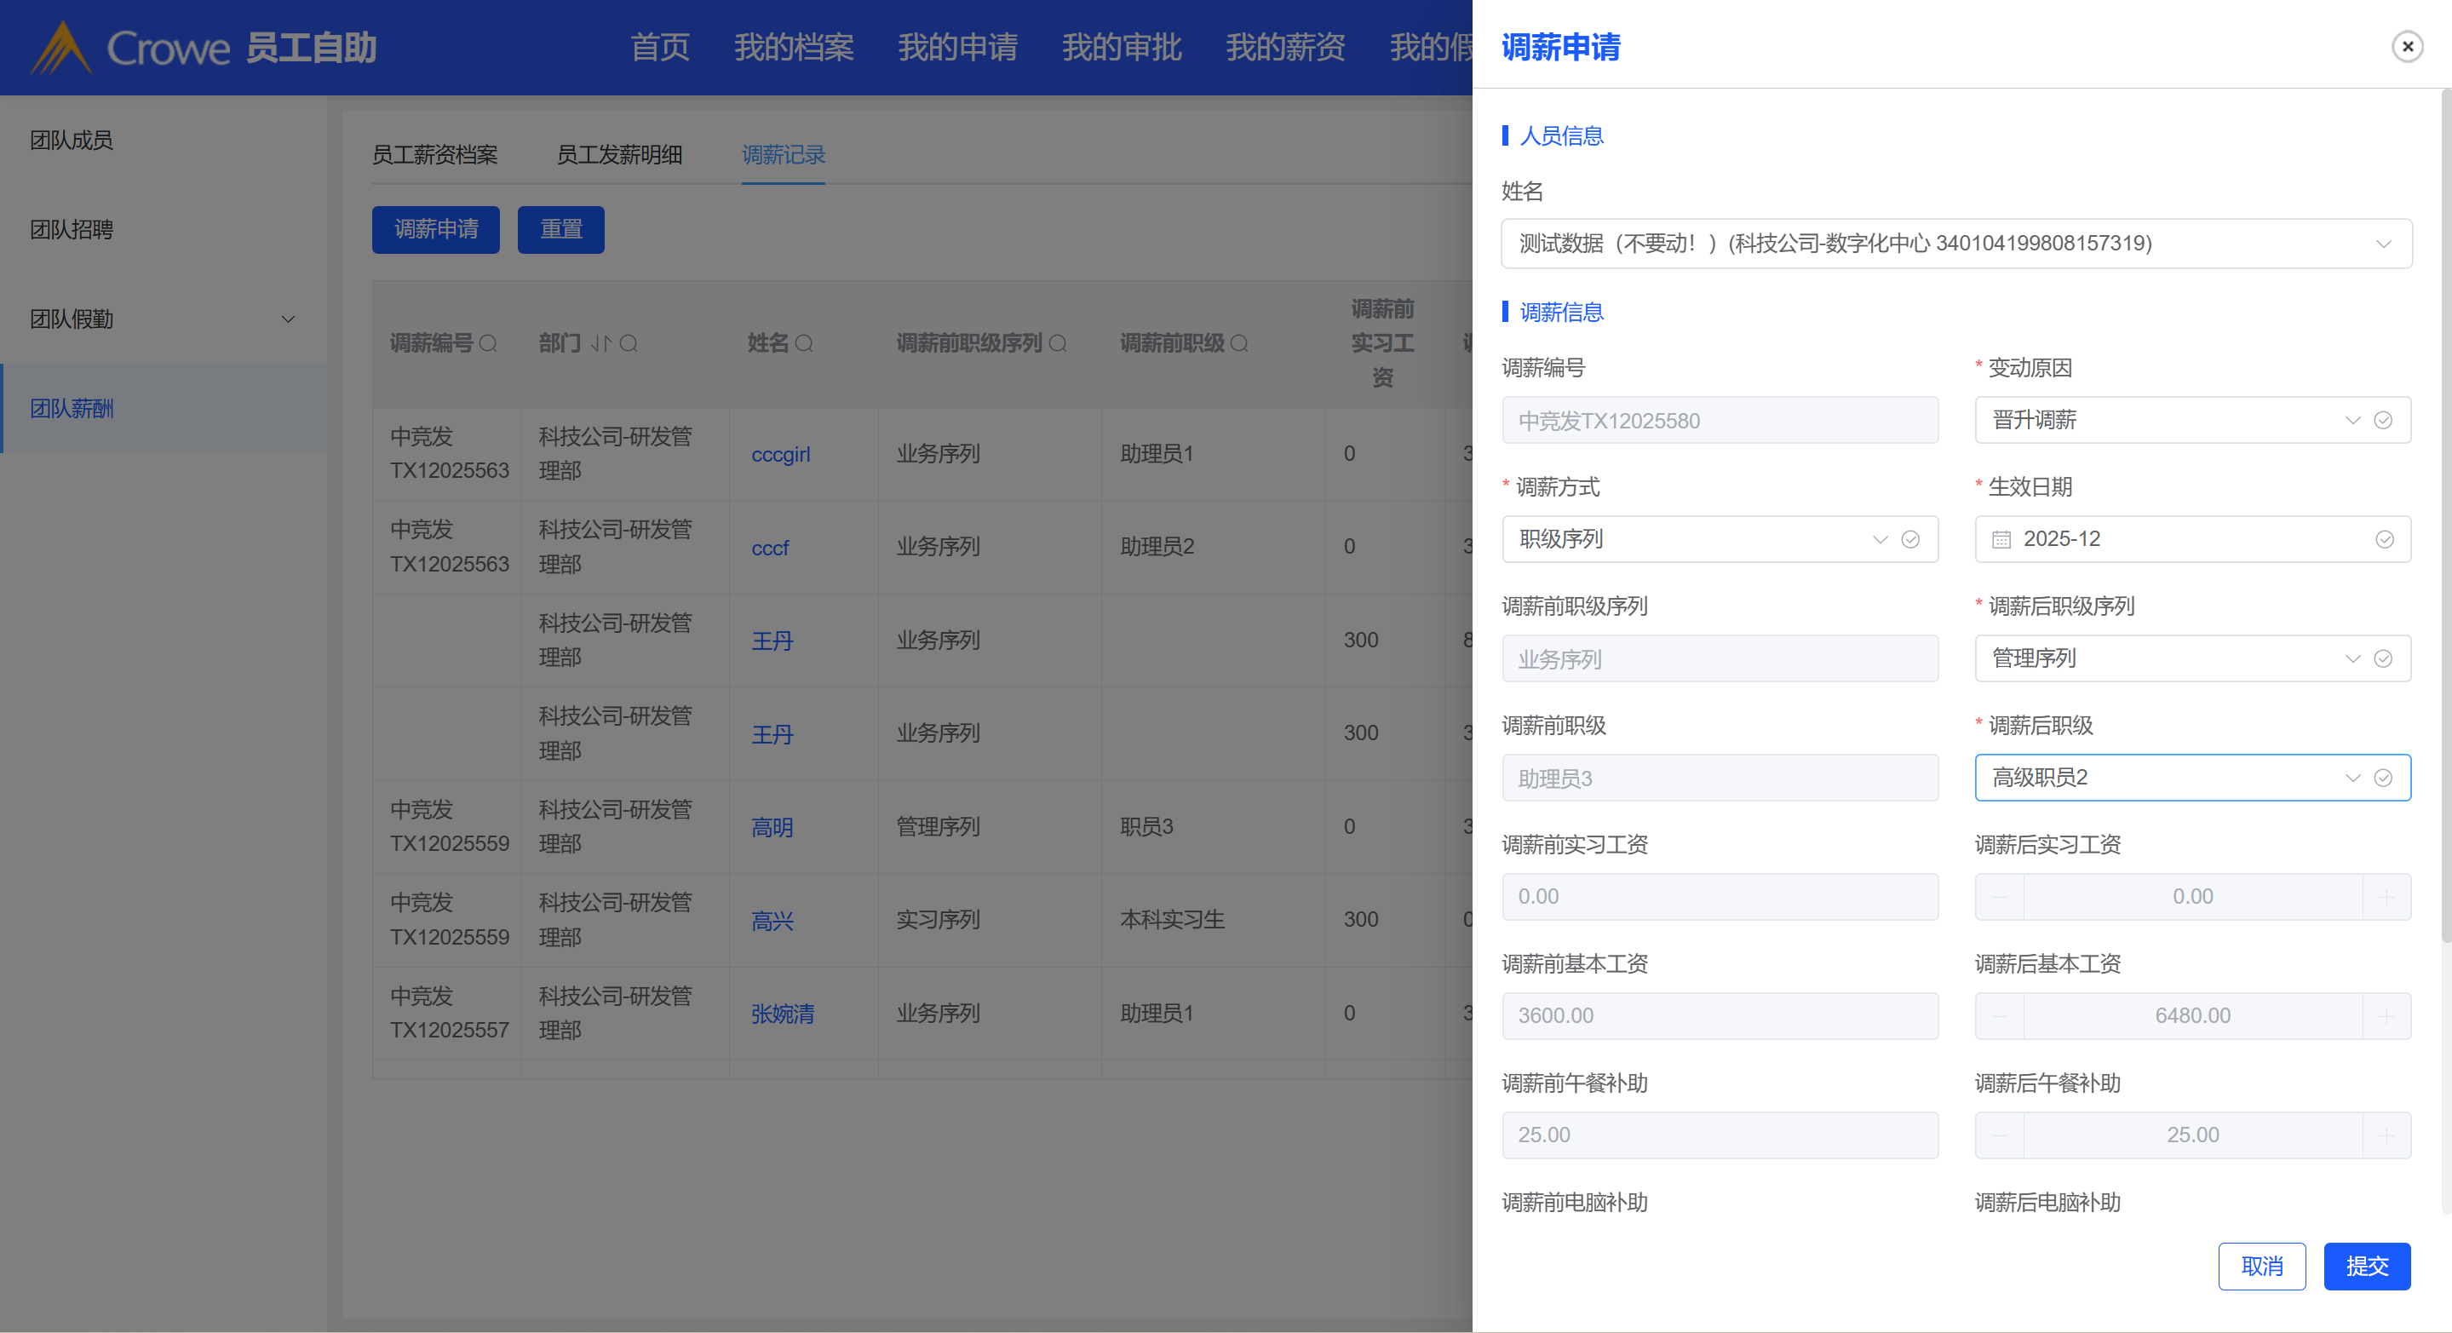Image resolution: width=2452 pixels, height=1333 pixels.
Task: Click search icon in 姓名 column header
Action: click(804, 344)
